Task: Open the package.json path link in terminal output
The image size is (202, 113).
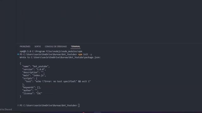Action: tap(66, 57)
